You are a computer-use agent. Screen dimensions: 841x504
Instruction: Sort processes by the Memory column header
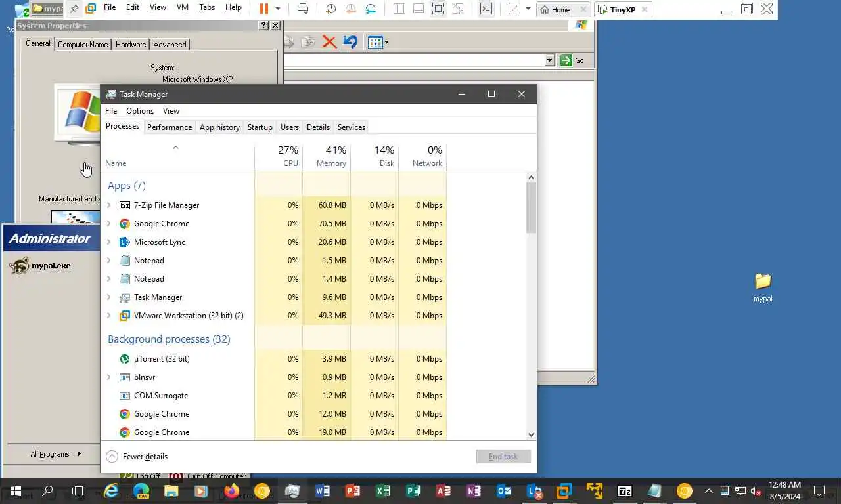coord(327,156)
